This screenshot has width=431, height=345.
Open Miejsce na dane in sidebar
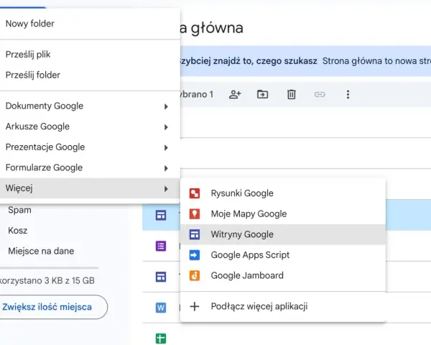41,251
